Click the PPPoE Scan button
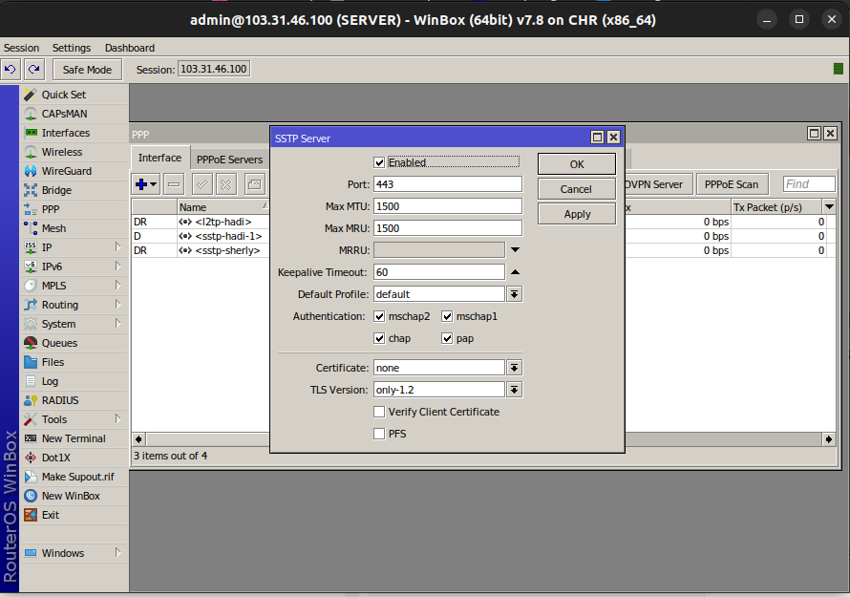The image size is (850, 597). click(732, 184)
